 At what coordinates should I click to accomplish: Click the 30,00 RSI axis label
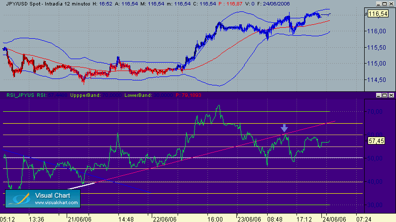click(x=375, y=205)
